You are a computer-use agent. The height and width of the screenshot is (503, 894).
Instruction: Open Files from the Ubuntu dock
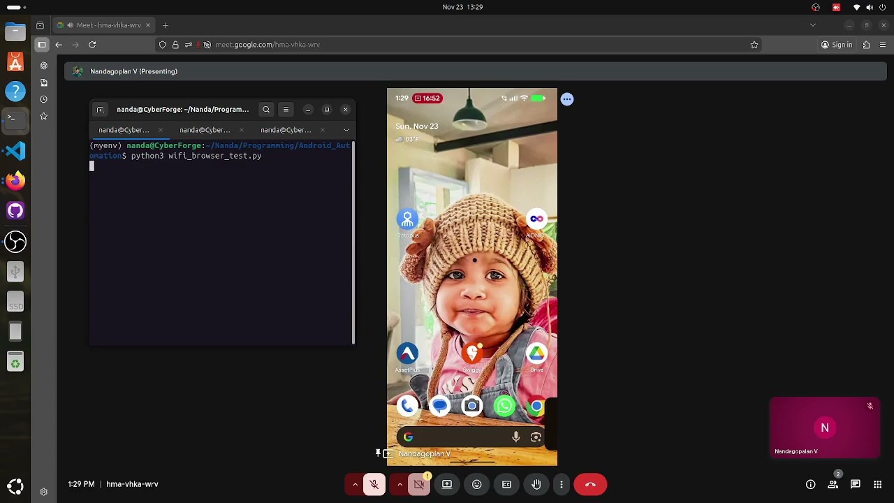click(x=15, y=32)
